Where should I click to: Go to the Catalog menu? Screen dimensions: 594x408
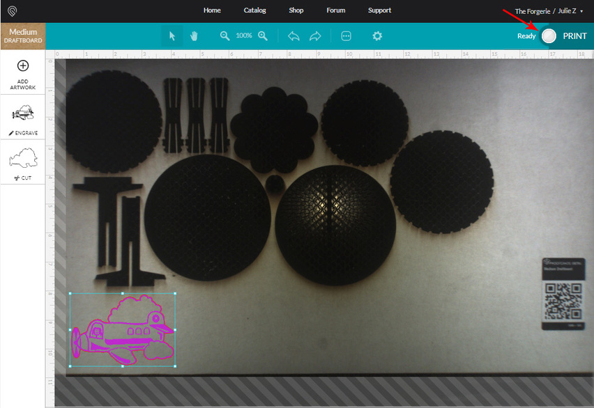pos(254,10)
